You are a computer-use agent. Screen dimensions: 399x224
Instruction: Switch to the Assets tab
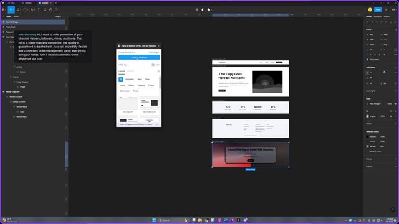pyautogui.click(x=16, y=17)
